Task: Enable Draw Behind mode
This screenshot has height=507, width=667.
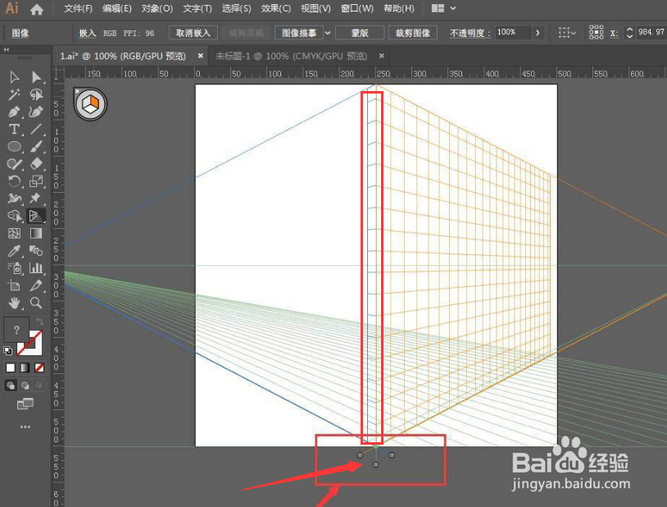Action: [x=25, y=386]
